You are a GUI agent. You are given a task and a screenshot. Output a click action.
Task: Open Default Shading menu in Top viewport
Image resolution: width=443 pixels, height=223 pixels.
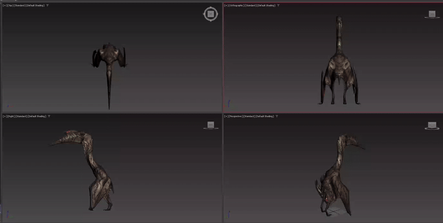click(35, 6)
